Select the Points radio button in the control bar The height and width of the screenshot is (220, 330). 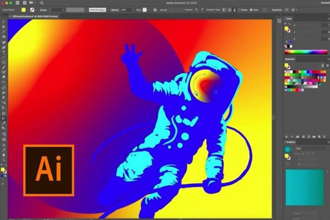click(x=239, y=9)
